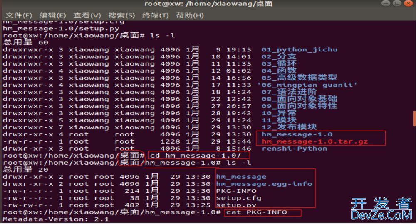
Task: Click directory name '06_mingpian guanli'
Action: click(x=307, y=85)
